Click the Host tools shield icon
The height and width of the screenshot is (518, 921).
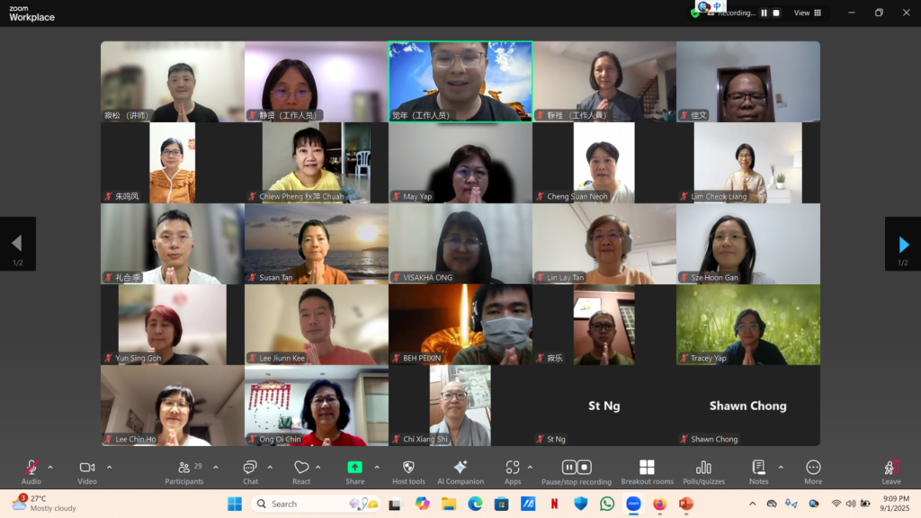pyautogui.click(x=408, y=471)
